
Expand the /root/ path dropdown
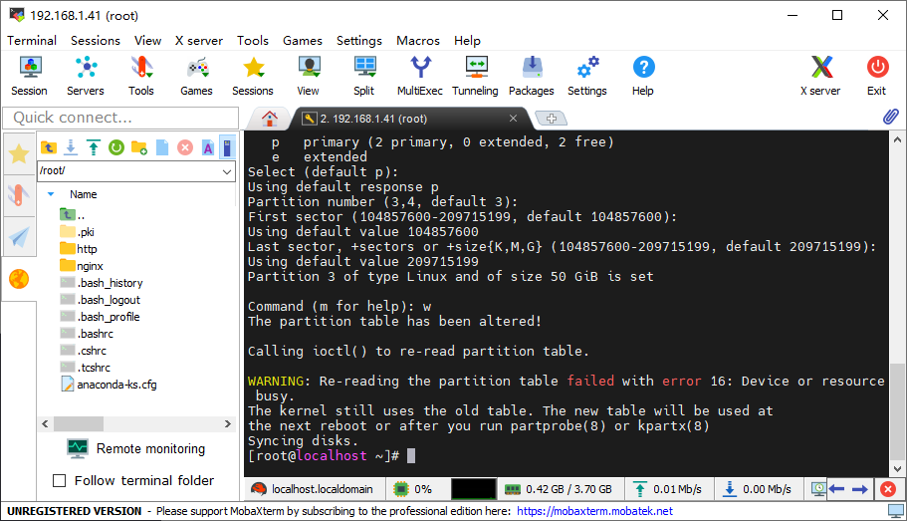227,171
